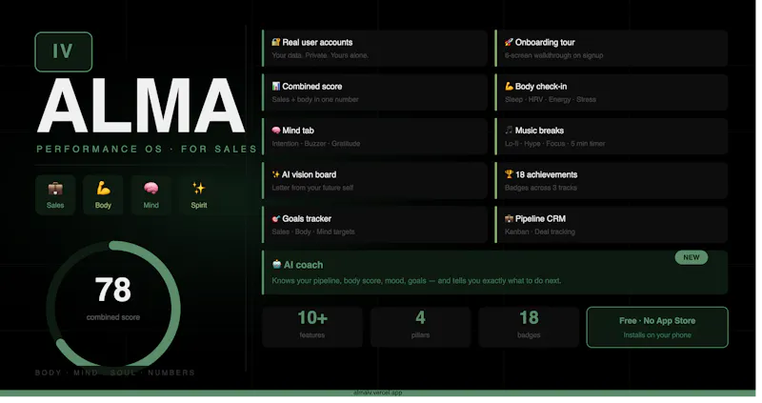
Task: Click the 'Lo-fi · Hype · Focus · 5 min timer' text
Action: pyautogui.click(x=554, y=144)
